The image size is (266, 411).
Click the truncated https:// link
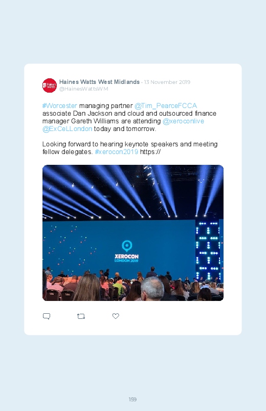click(150, 152)
